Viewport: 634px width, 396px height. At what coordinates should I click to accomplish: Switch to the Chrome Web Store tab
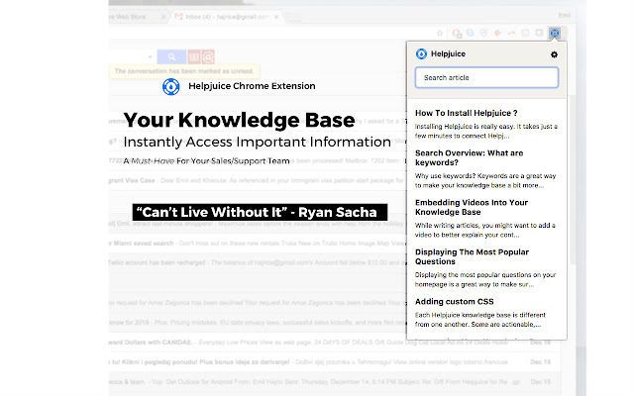pyautogui.click(x=136, y=17)
